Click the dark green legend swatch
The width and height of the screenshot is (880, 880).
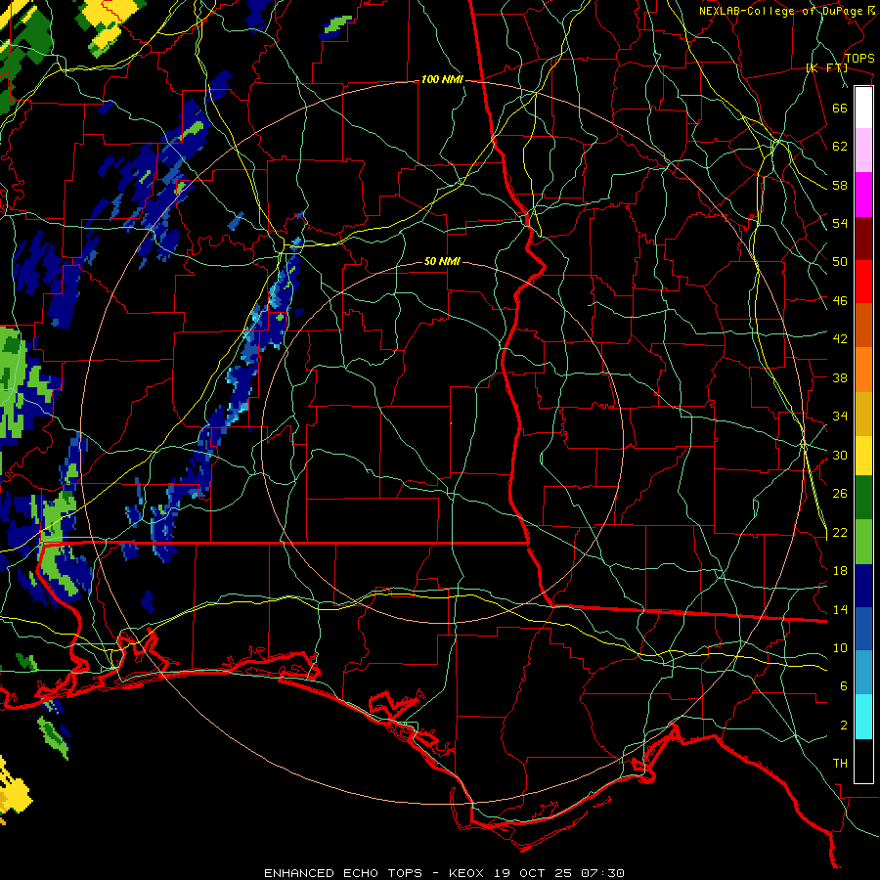pos(863,498)
